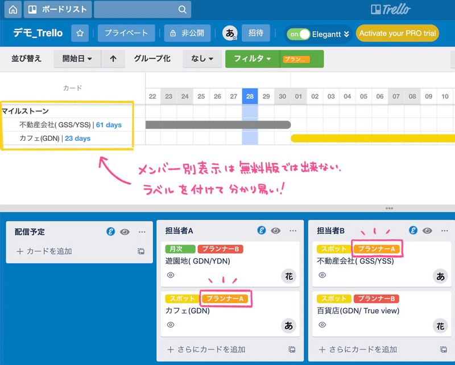Click プランナーA label on カフェ(GDN) card
The image size is (455, 365).
(225, 299)
